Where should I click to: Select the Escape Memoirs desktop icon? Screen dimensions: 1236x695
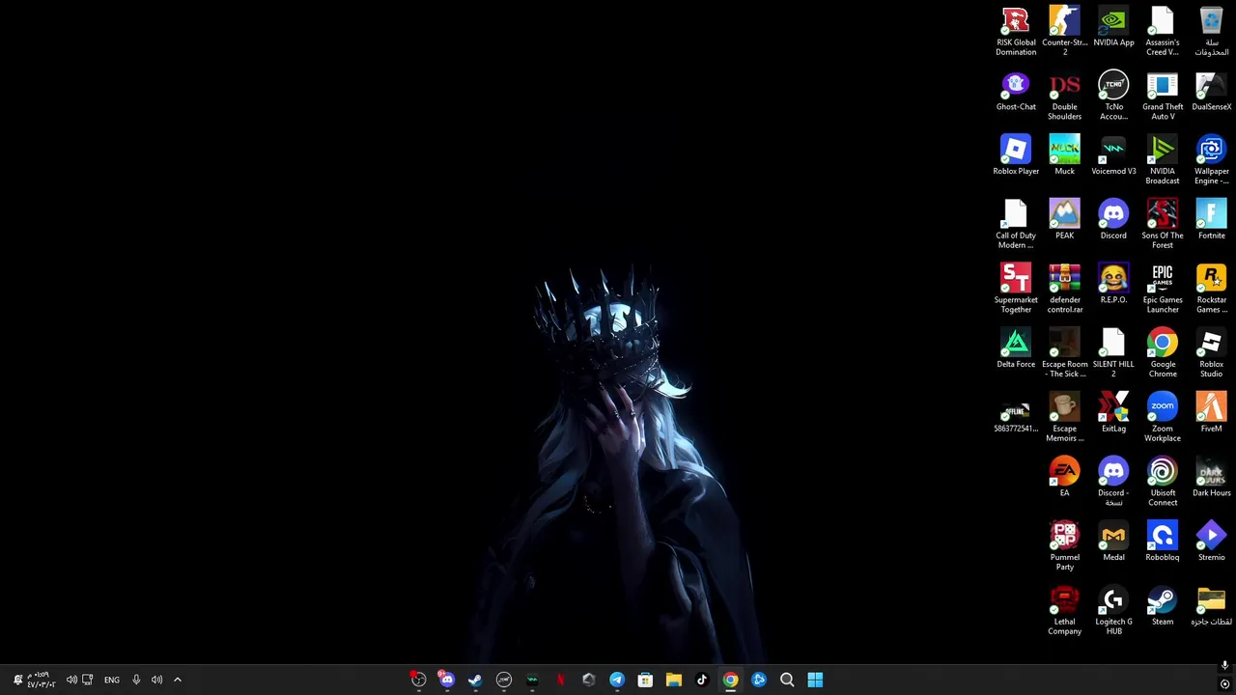(x=1064, y=418)
